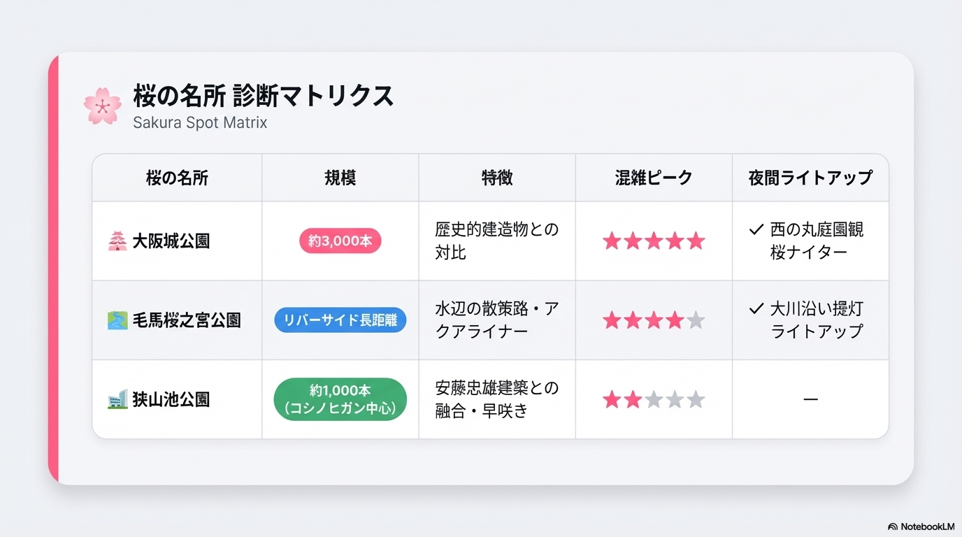The image size is (962, 537).
Task: Click the green 約1,000本 badge
Action: (340, 399)
